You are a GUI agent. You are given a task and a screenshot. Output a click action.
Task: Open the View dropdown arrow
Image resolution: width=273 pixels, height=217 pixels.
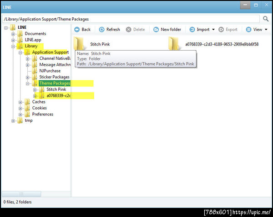click(x=266, y=30)
